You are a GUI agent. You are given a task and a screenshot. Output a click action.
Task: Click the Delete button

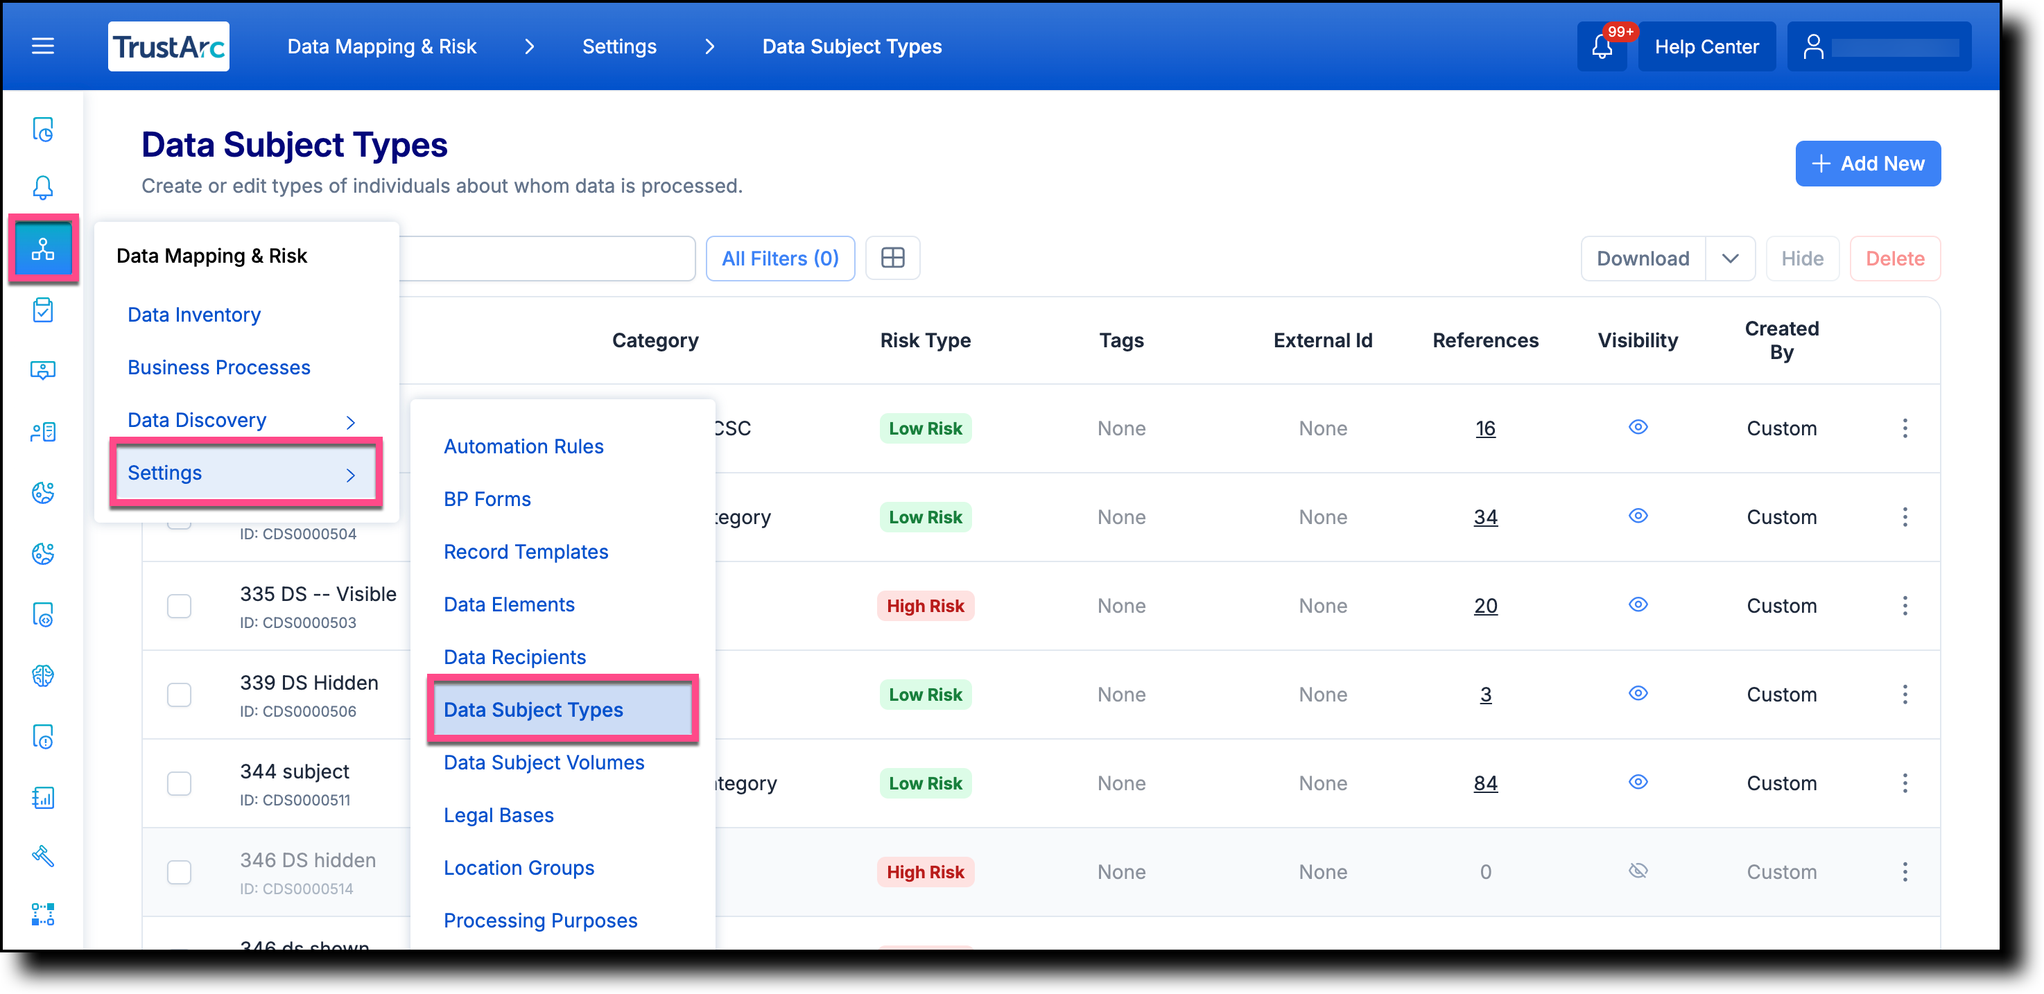tap(1895, 258)
